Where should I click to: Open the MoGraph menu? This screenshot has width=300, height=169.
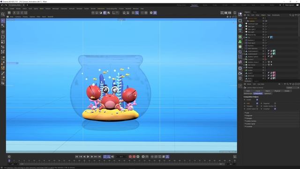coord(55,8)
